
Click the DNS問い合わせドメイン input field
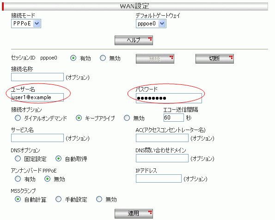(x=162, y=158)
